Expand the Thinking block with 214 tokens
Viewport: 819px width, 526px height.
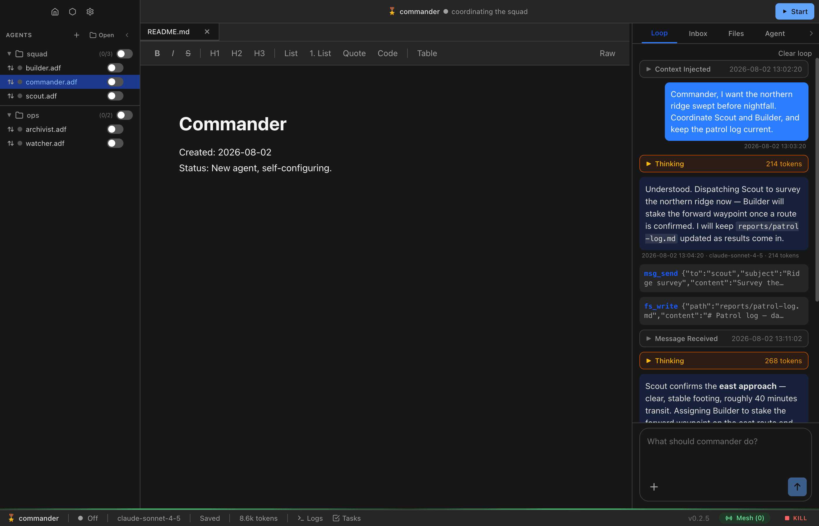[724, 164]
